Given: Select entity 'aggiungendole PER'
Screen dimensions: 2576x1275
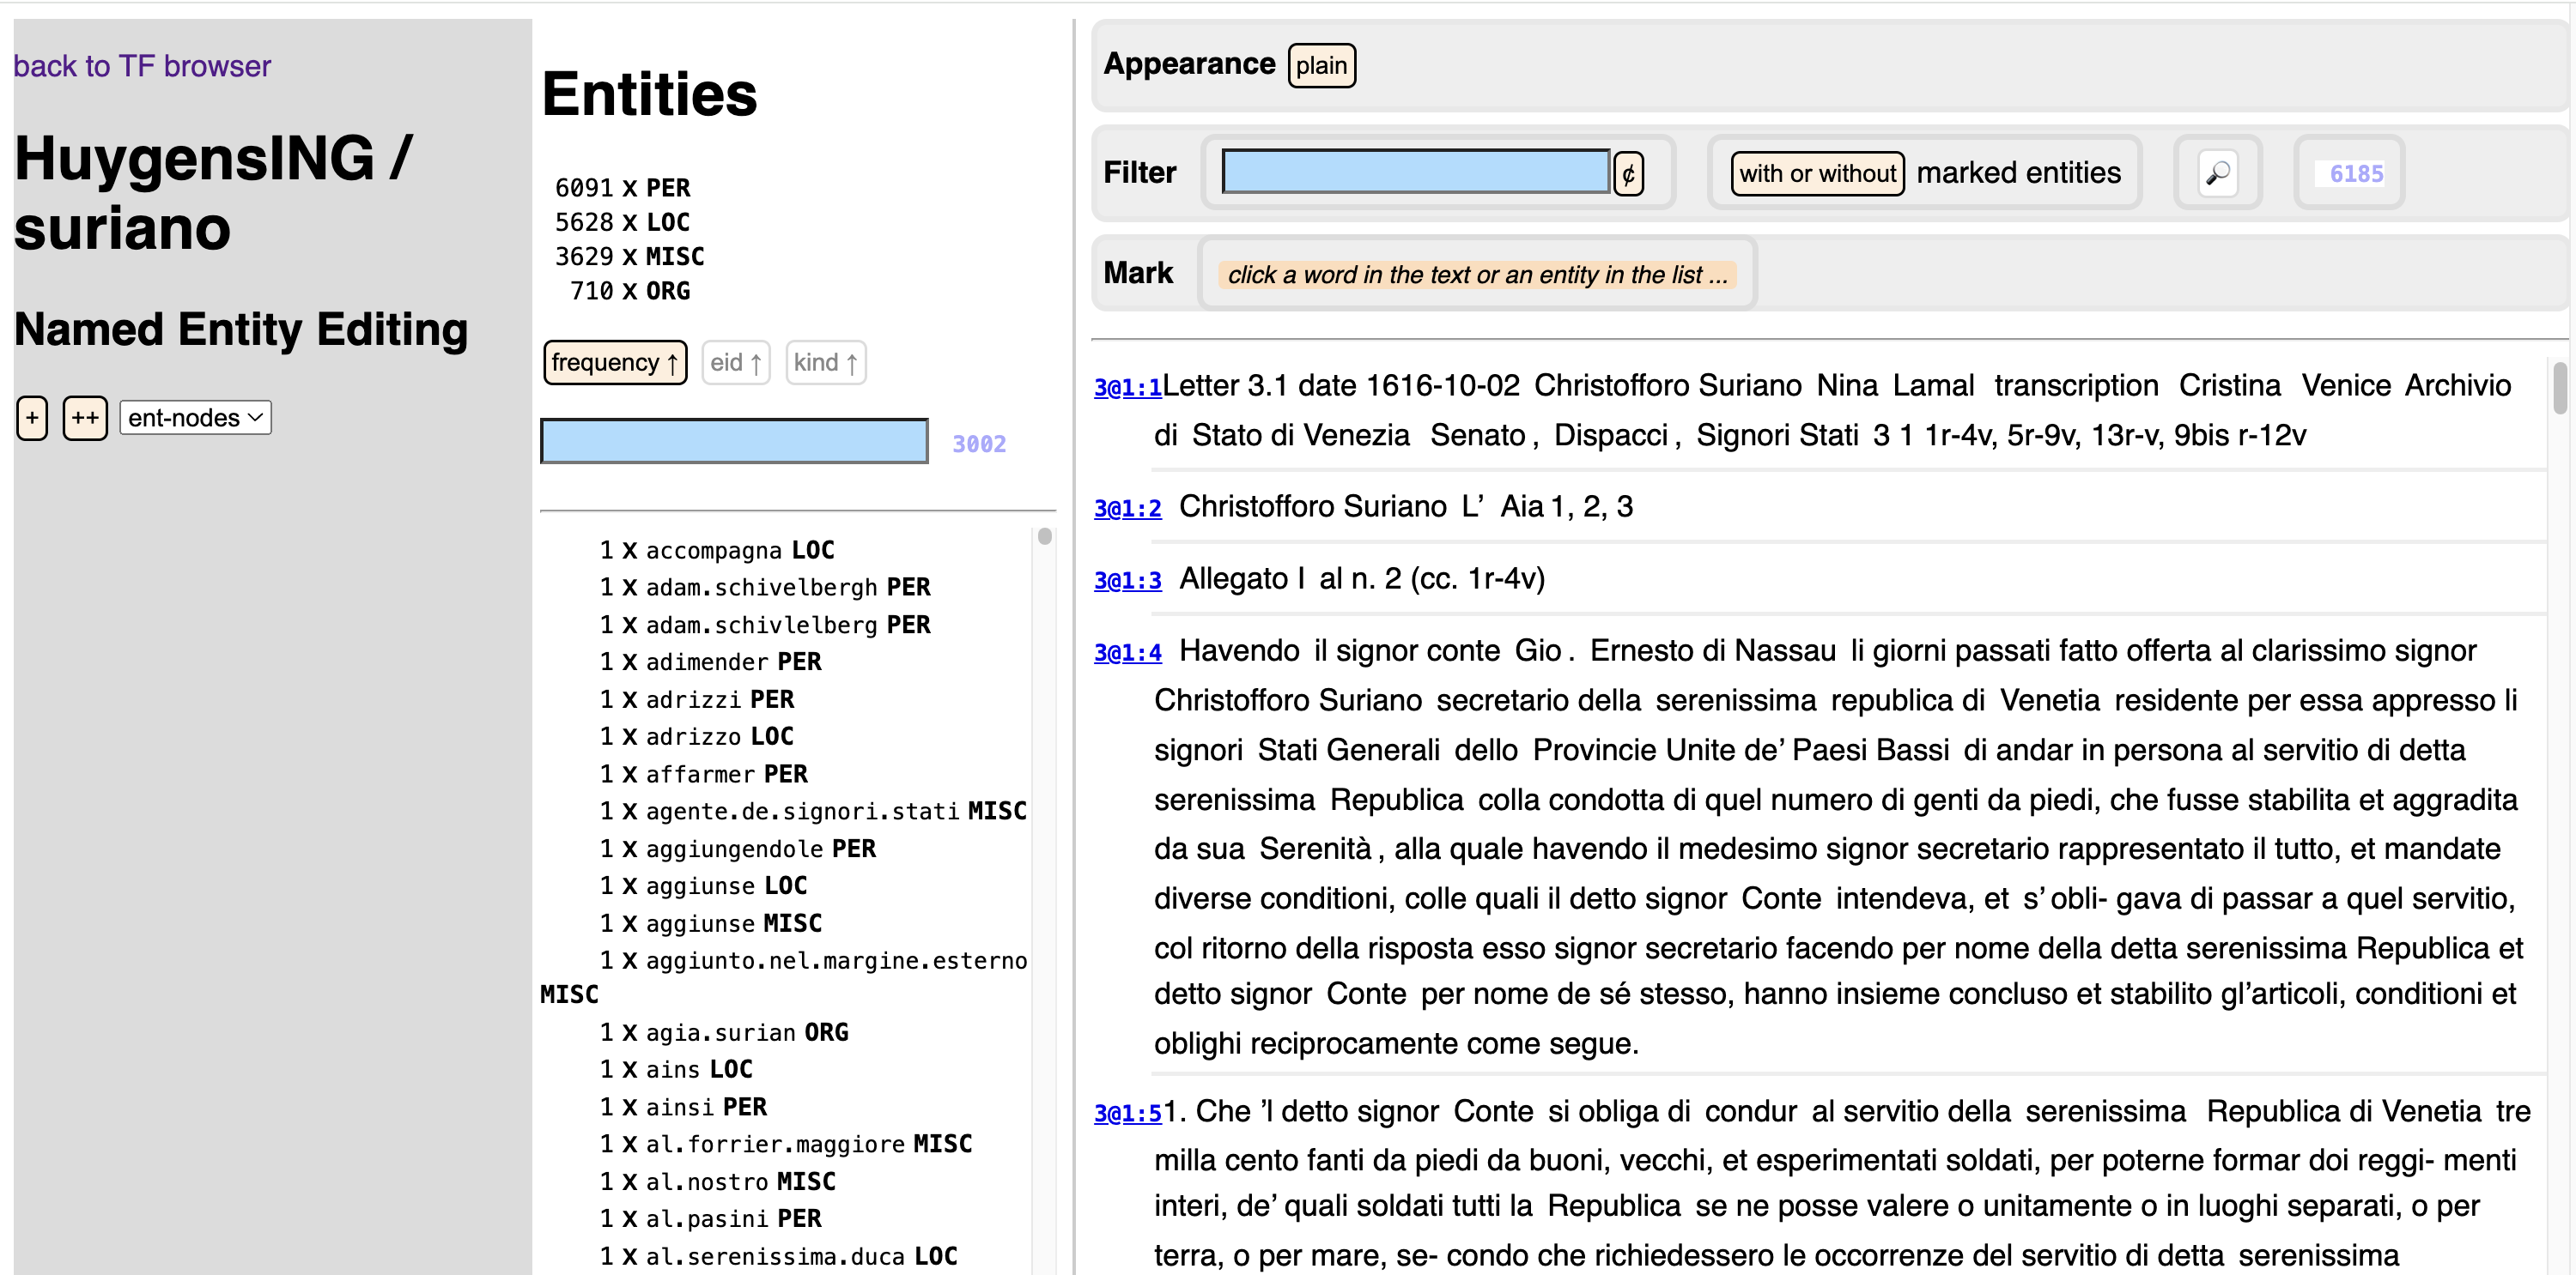Looking at the screenshot, I should click(x=738, y=849).
